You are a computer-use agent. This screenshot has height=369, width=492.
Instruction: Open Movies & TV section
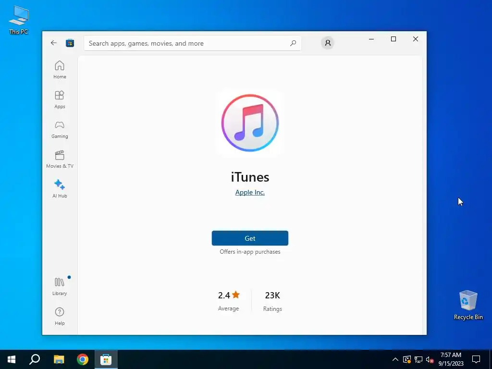60,159
